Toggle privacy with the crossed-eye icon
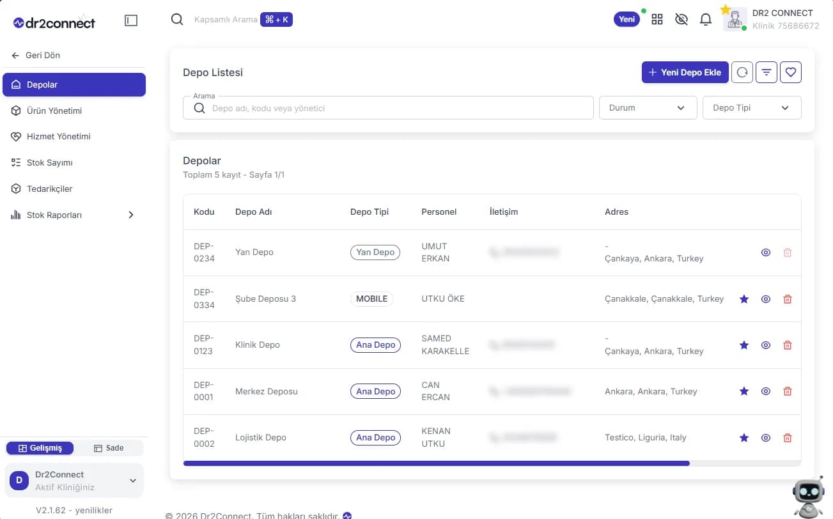This screenshot has width=833, height=519. click(x=681, y=20)
